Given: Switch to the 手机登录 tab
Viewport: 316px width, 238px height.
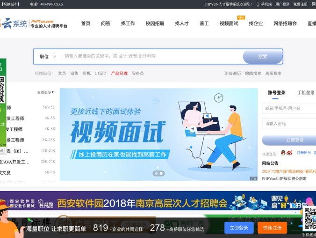Looking at the screenshot, I should (306, 93).
